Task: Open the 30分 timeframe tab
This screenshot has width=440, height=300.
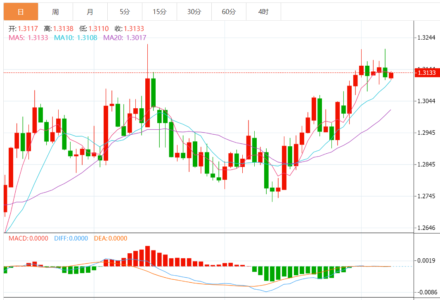Action: pos(194,12)
